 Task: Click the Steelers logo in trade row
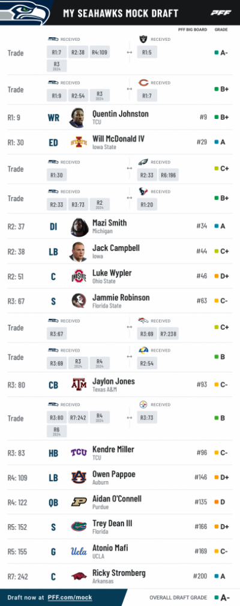(143, 405)
